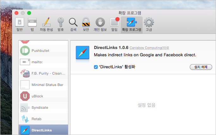Click the Minimal Status Bar icon
Screen dimensions: 216x135
click(x=25, y=85)
